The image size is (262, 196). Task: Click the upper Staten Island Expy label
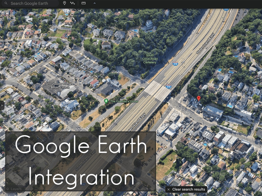pyautogui.click(x=205, y=43)
